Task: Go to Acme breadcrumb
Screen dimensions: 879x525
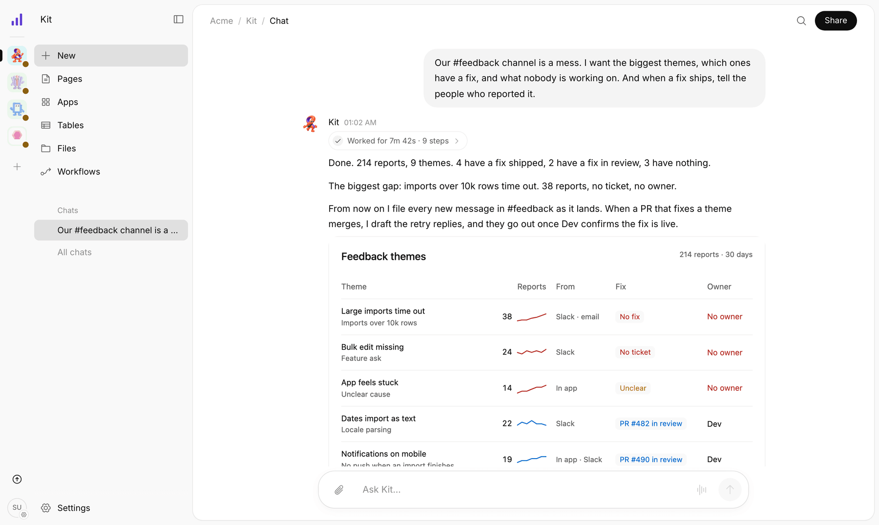Action: [x=221, y=21]
